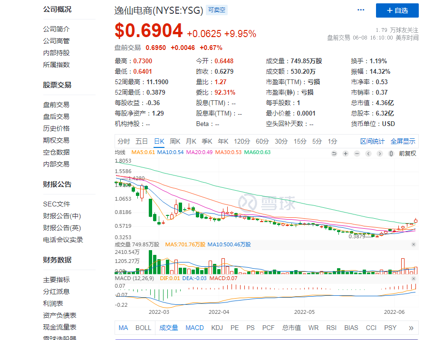Toggle the 成交量 indicator
Screen dimensions: 434x340
tap(169, 328)
